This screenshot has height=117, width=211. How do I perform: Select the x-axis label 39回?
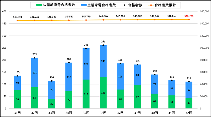pos(137,113)
